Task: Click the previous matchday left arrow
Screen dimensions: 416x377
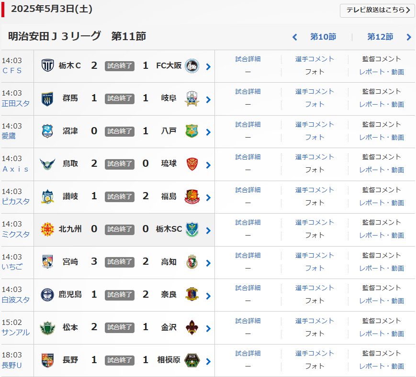Action: [x=295, y=37]
